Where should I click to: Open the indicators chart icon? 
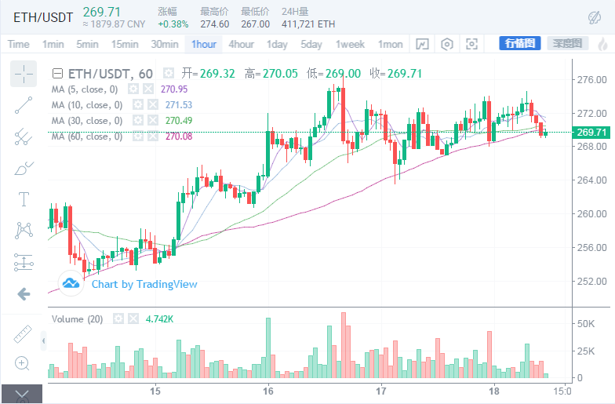422,44
